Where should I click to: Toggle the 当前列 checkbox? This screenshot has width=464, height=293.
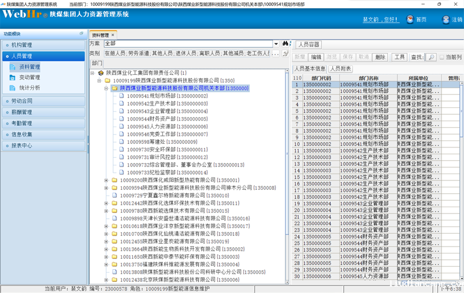442,57
